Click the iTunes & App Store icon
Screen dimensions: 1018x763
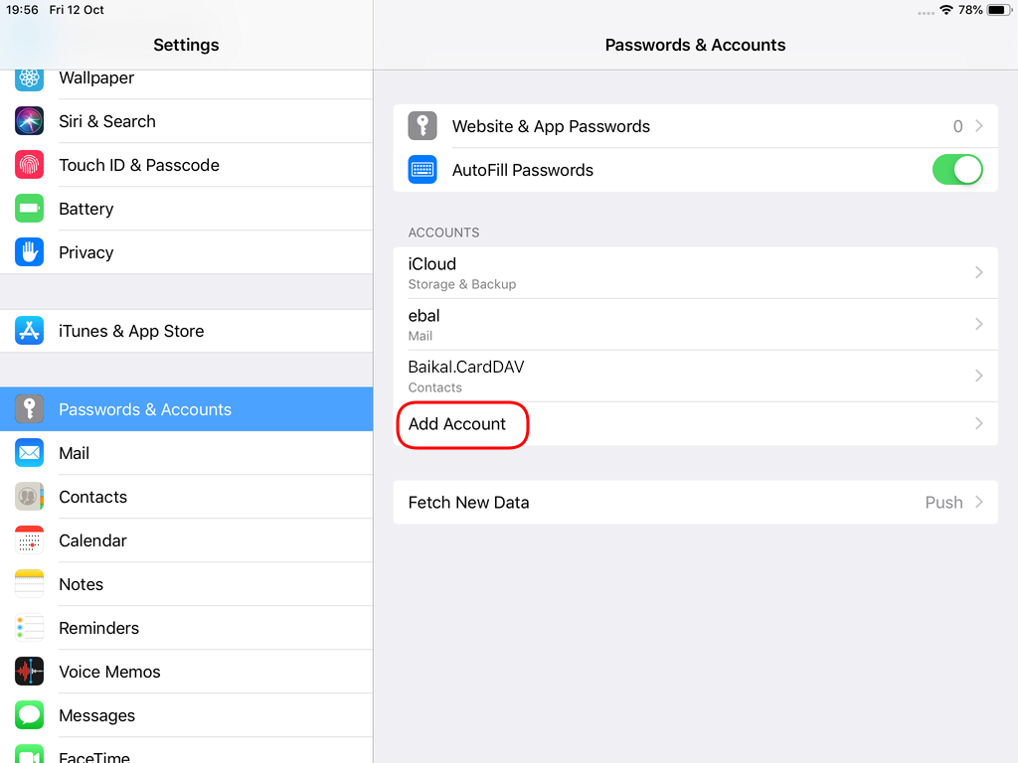29,331
